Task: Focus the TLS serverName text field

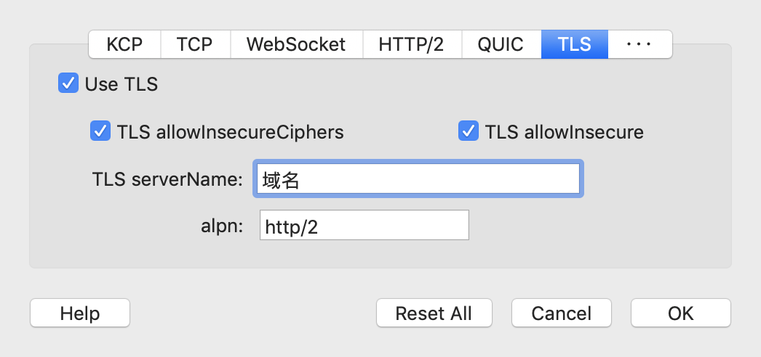Action: [418, 178]
